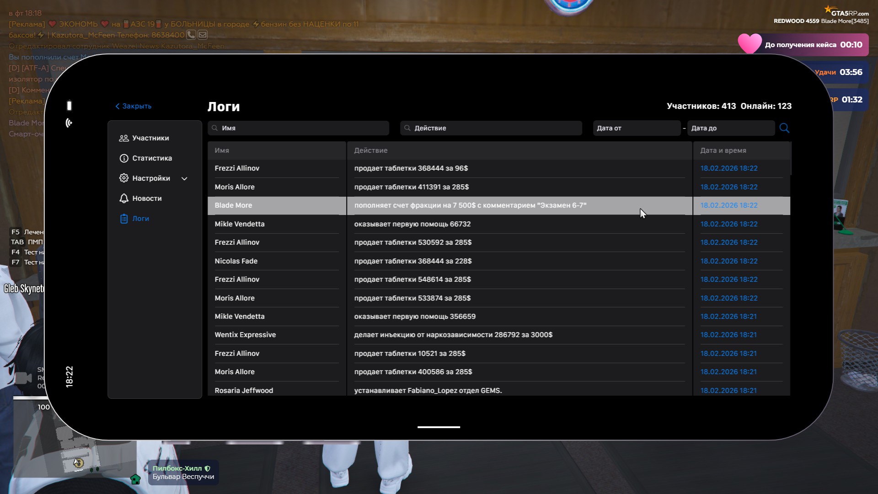This screenshot has width=878, height=494.
Task: Click the Настройки gear icon
Action: click(123, 178)
